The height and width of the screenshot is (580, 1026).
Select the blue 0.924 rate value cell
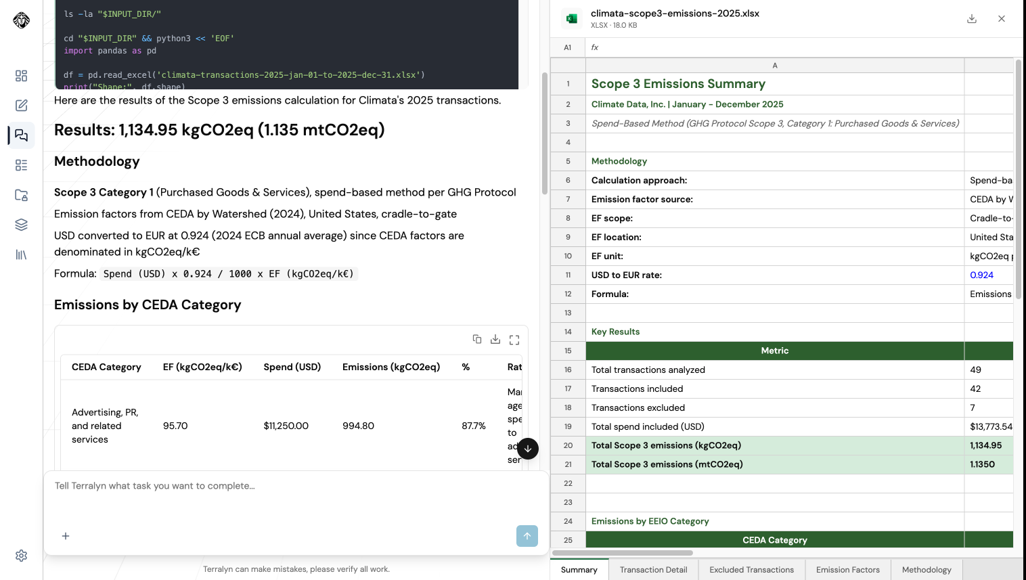pyautogui.click(x=989, y=275)
